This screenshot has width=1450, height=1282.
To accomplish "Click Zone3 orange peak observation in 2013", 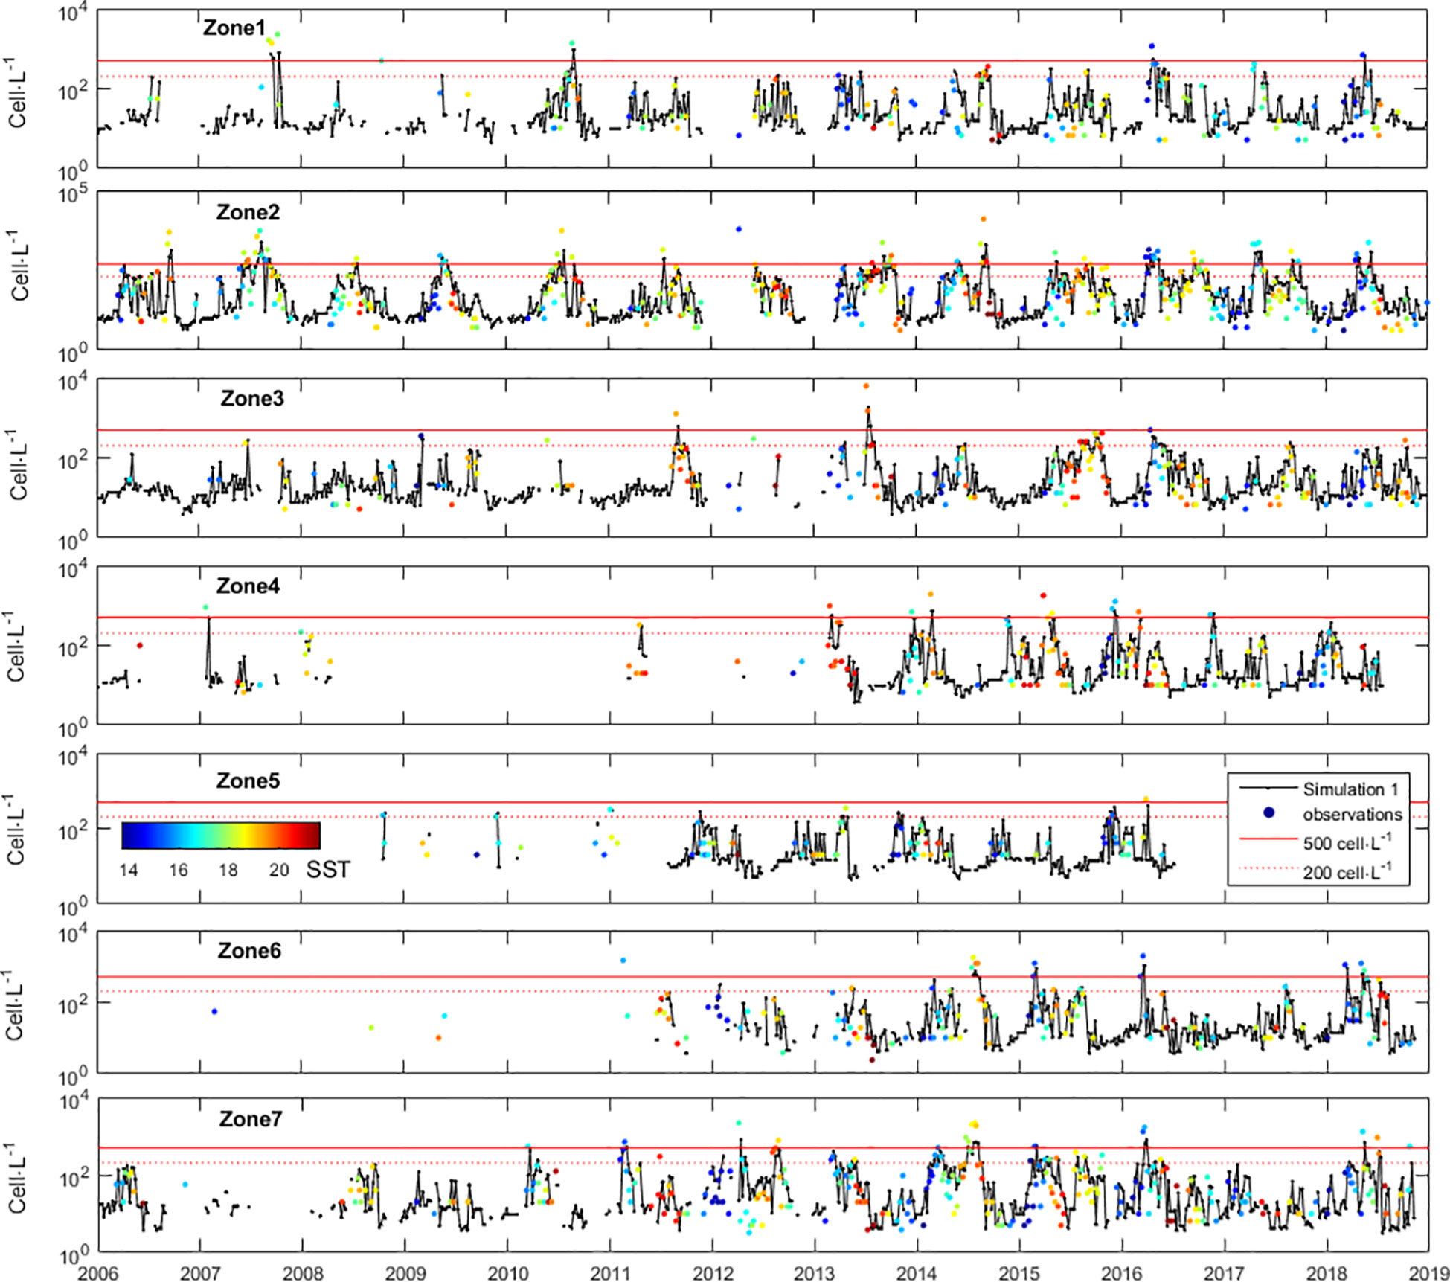I will pyautogui.click(x=866, y=386).
